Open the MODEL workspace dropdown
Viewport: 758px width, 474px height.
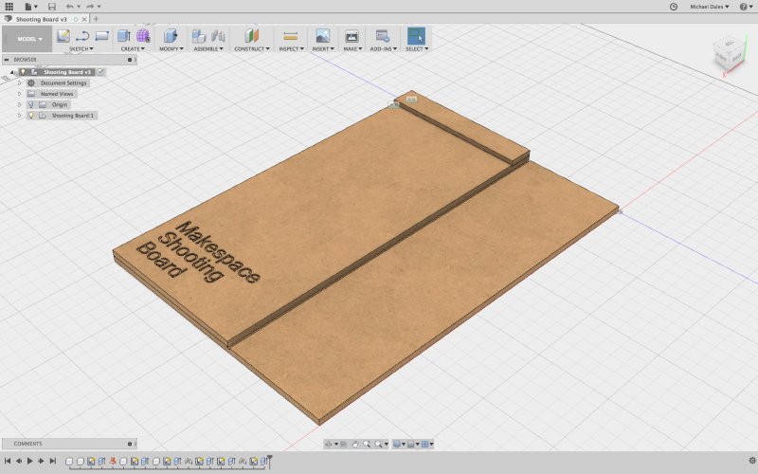point(27,39)
